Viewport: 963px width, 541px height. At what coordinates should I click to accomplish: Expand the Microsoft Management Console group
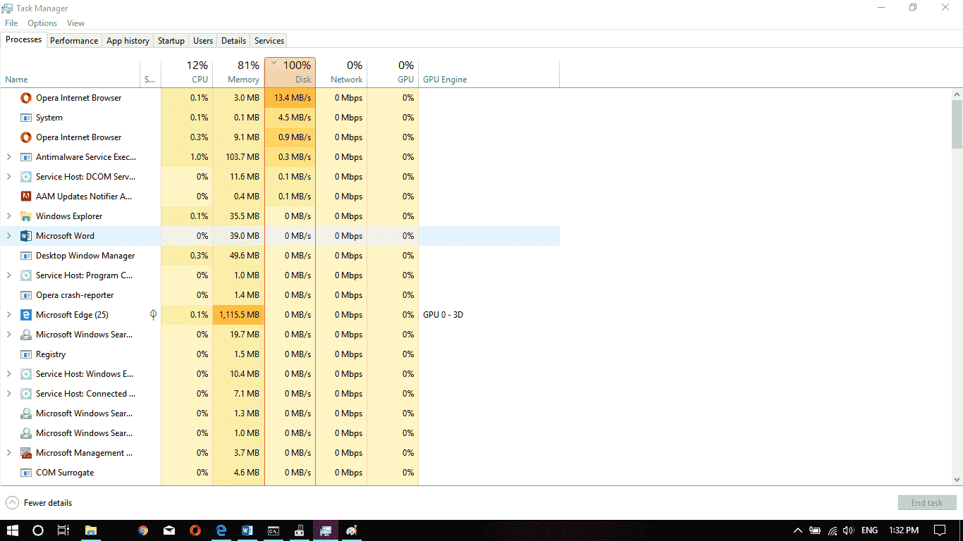click(9, 453)
